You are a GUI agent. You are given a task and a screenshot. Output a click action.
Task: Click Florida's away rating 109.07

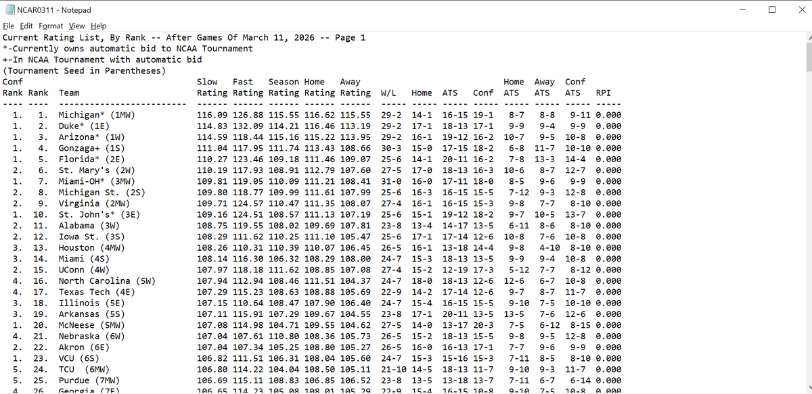[355, 159]
